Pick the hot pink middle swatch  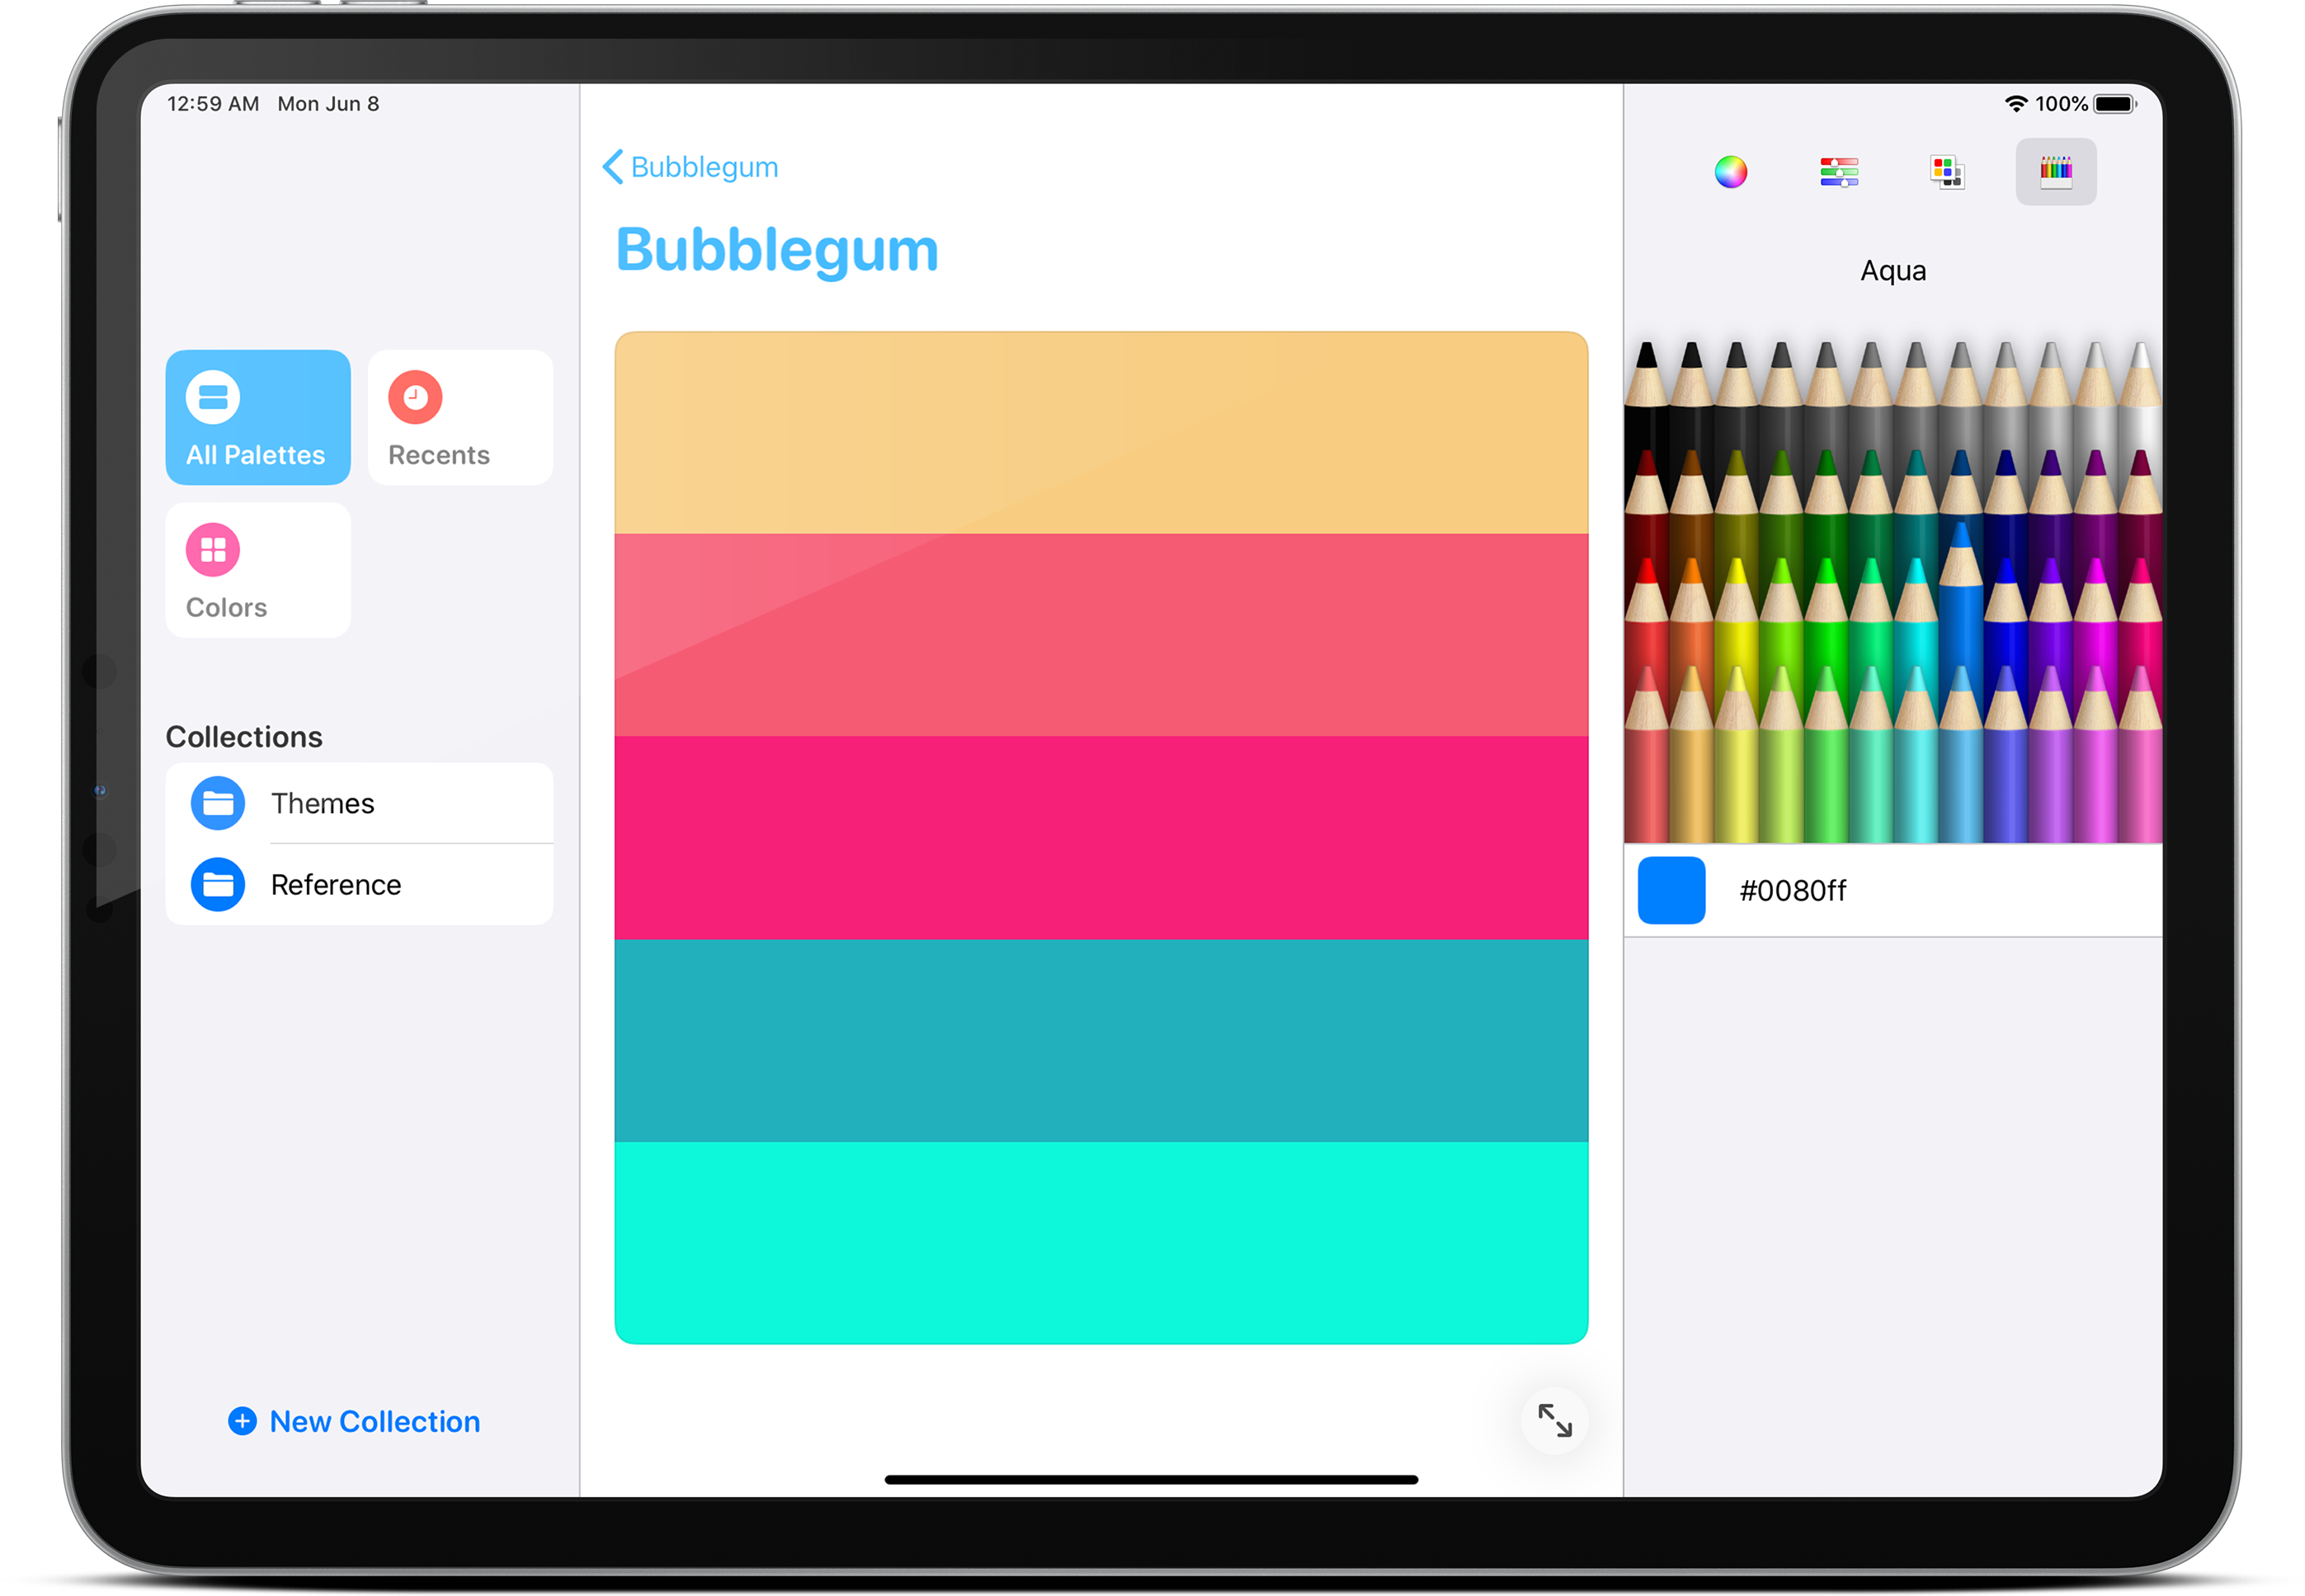coord(1100,837)
